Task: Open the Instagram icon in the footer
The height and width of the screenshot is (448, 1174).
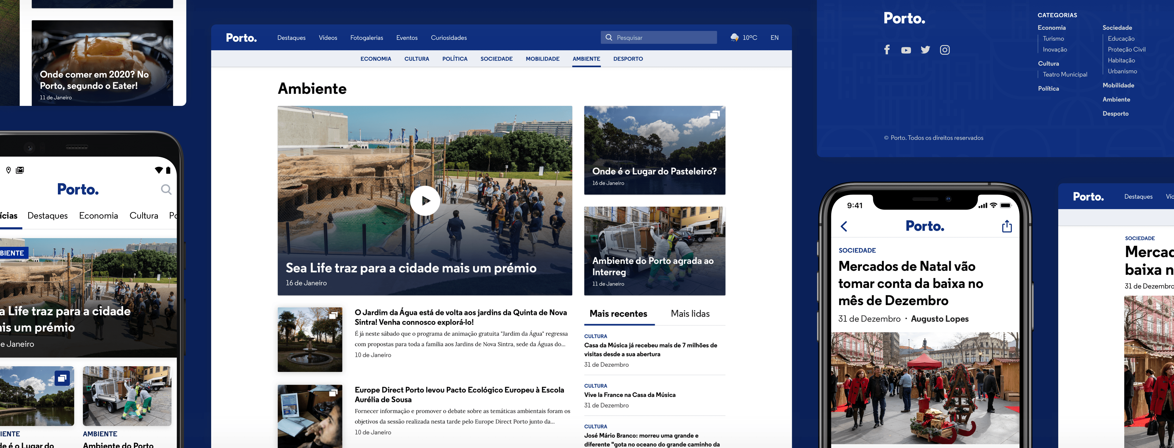Action: pyautogui.click(x=945, y=50)
